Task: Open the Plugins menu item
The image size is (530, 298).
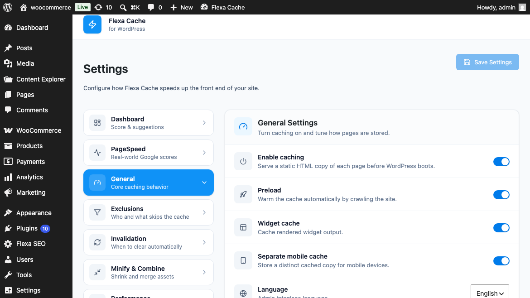Action: pyautogui.click(x=36, y=228)
